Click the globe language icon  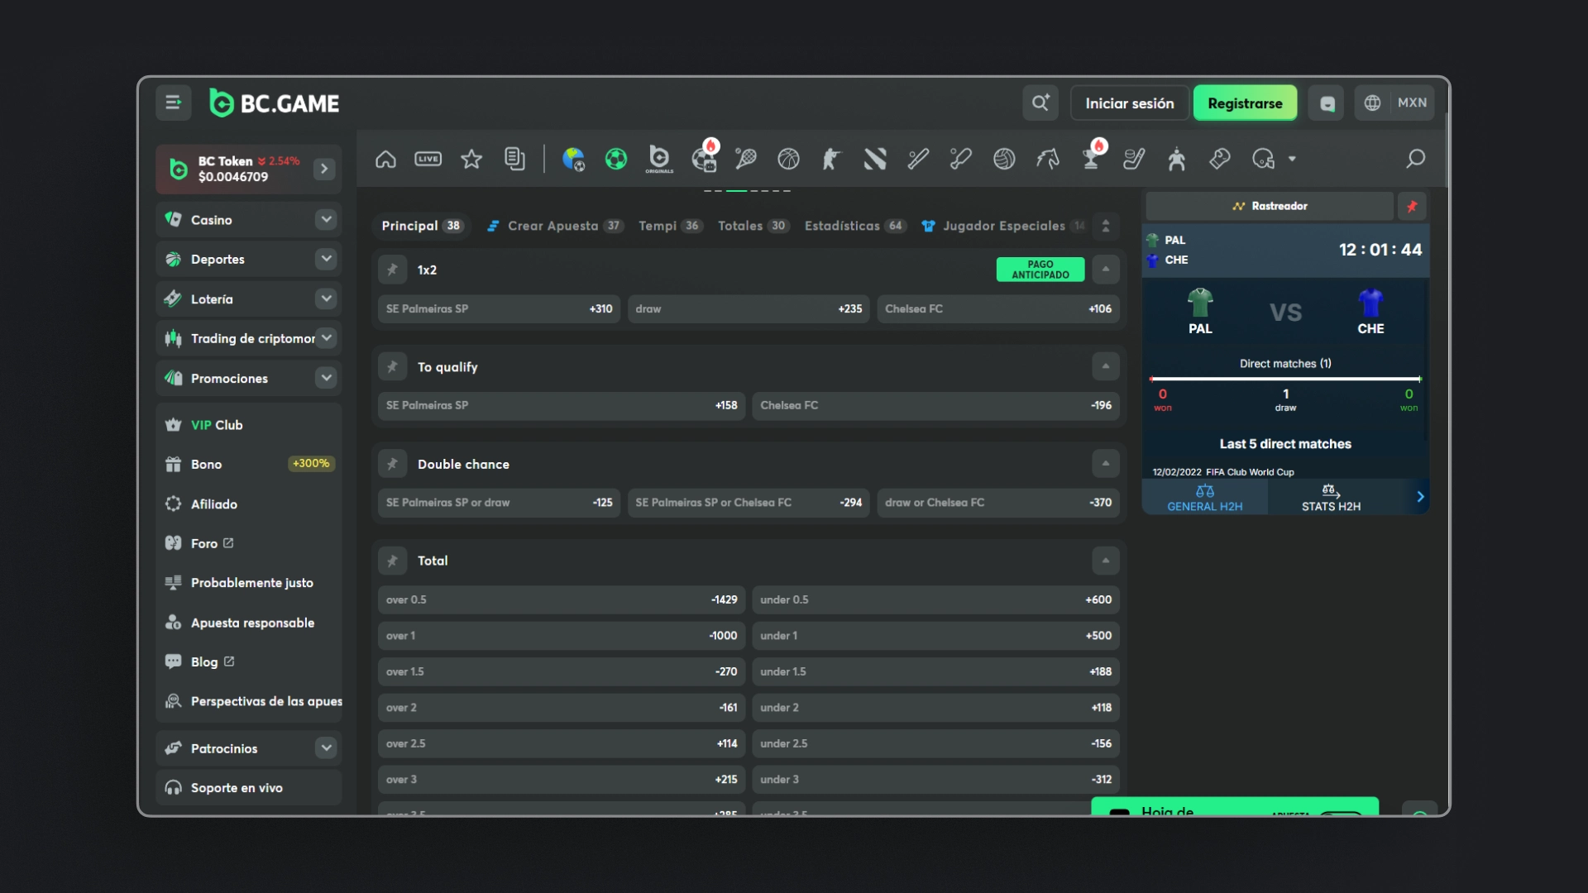tap(1372, 103)
